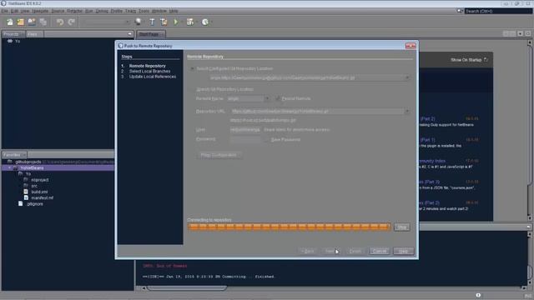534x300 pixels.
Task: Open the Profile Project dropdown arrow
Action: coord(211,22)
